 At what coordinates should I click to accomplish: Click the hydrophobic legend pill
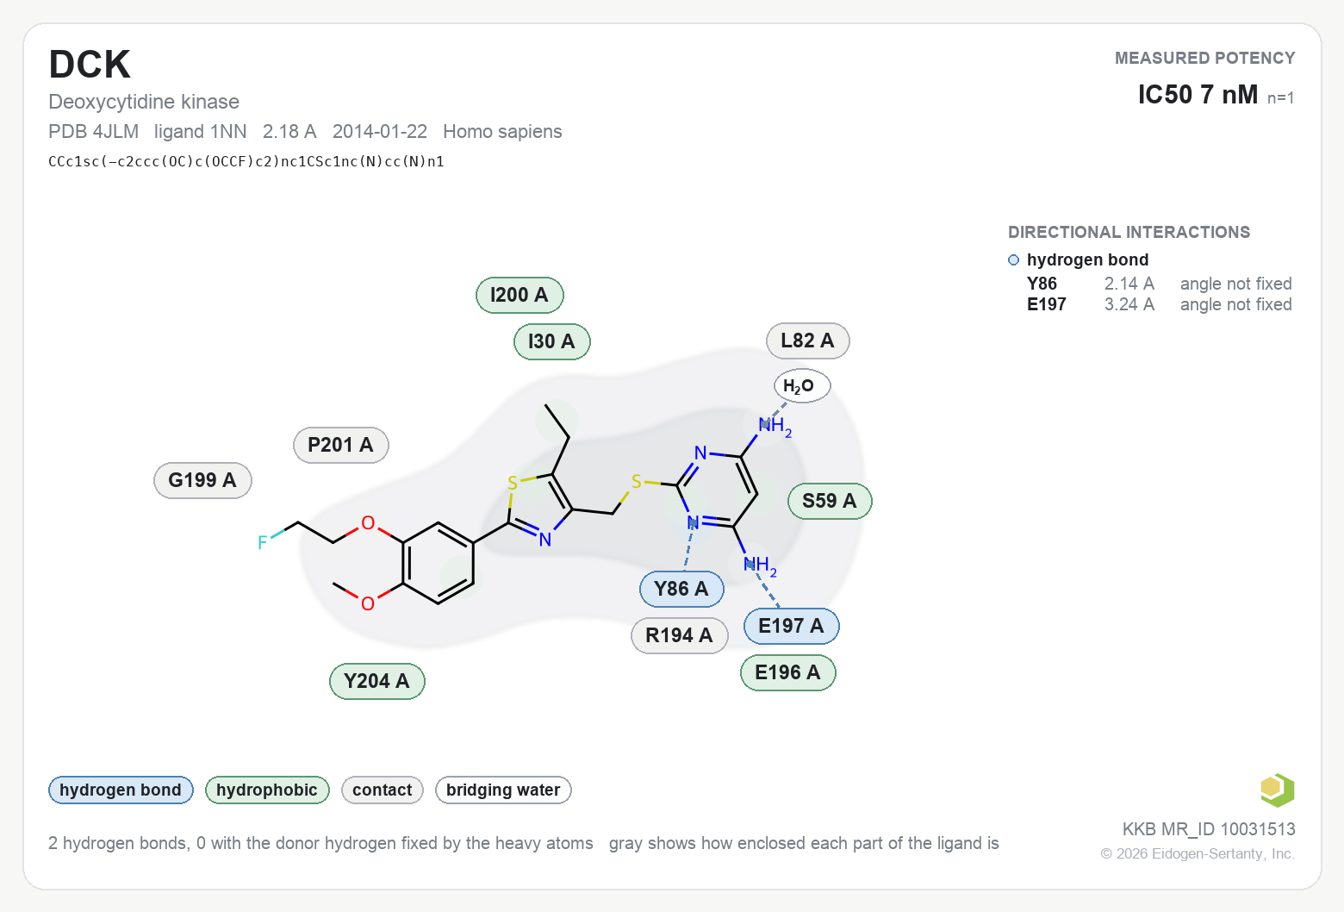coord(267,790)
